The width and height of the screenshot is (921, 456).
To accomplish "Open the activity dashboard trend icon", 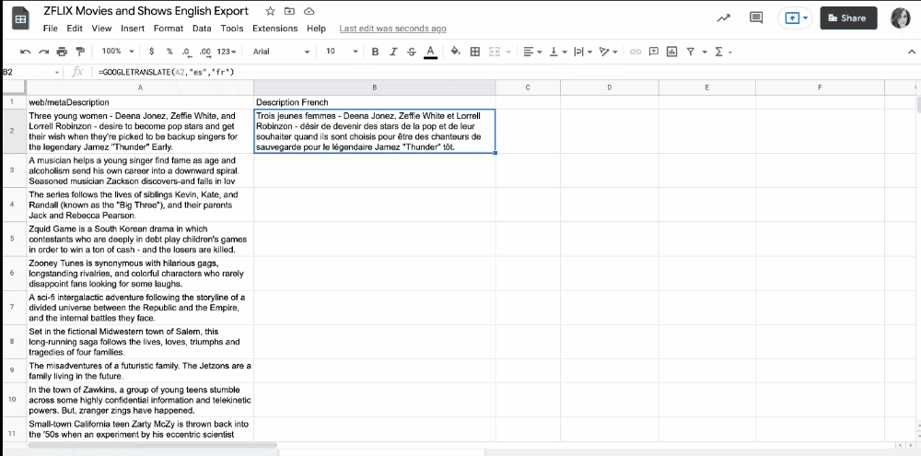I will tap(724, 18).
